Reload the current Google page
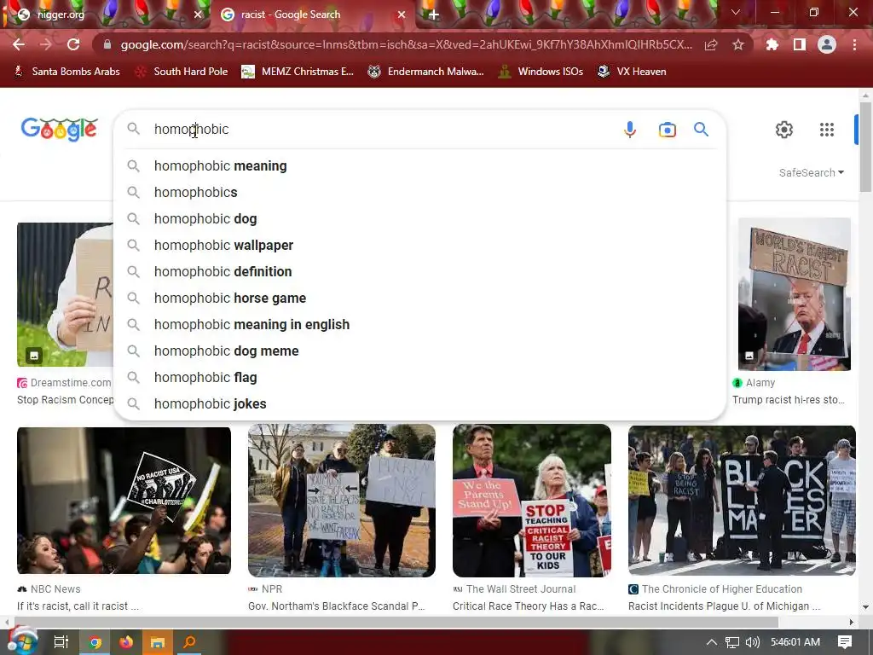This screenshot has height=655, width=873. point(73,44)
